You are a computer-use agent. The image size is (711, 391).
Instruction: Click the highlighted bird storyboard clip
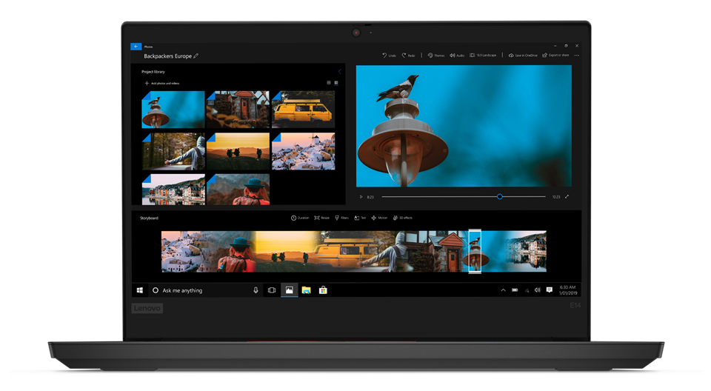(x=475, y=252)
